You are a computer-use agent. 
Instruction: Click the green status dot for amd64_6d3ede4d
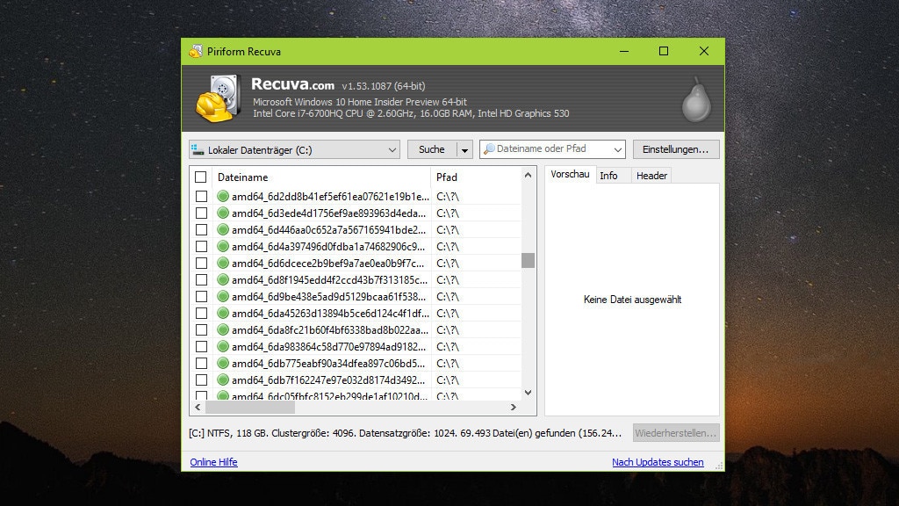223,213
